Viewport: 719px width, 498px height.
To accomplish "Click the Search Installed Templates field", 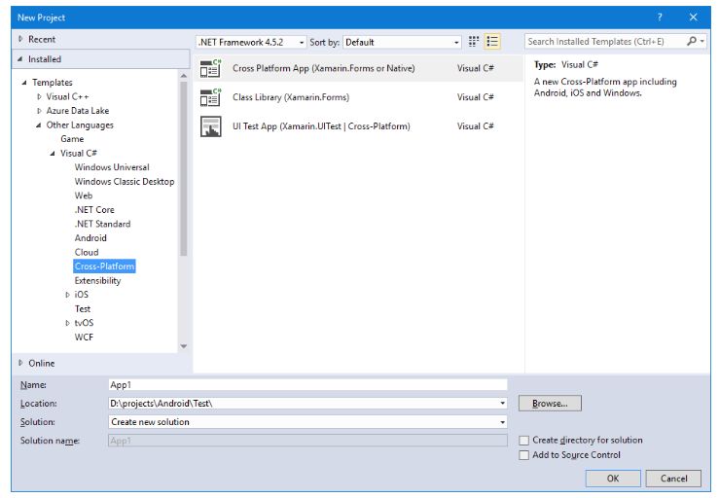I will (x=605, y=42).
